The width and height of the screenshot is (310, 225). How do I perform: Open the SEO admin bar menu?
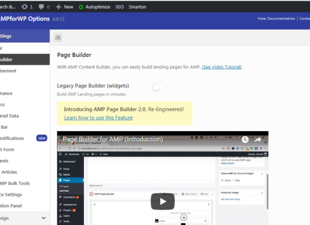(119, 7)
